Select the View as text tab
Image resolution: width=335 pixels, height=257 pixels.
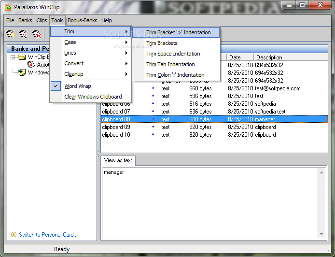point(118,160)
